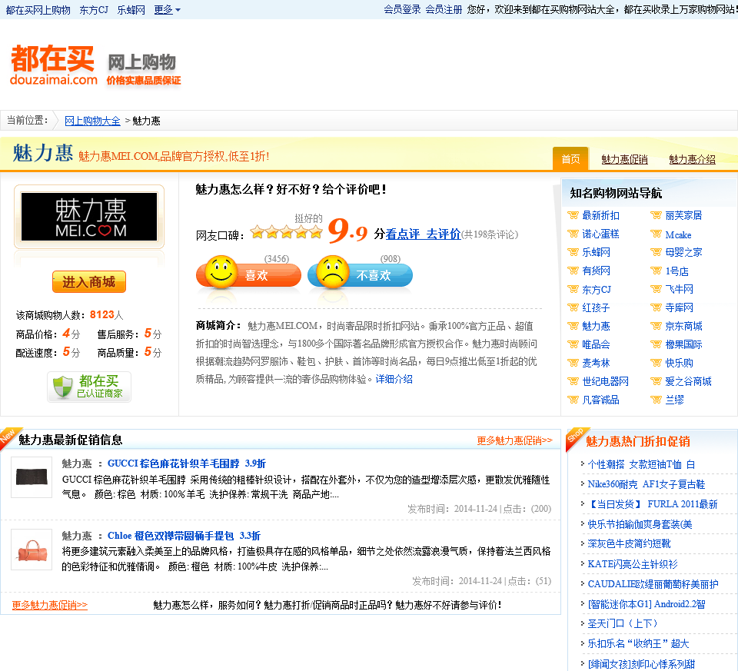The image size is (738, 671).
Task: Click the Chloe orange handbag thumbnail
Action: click(32, 550)
